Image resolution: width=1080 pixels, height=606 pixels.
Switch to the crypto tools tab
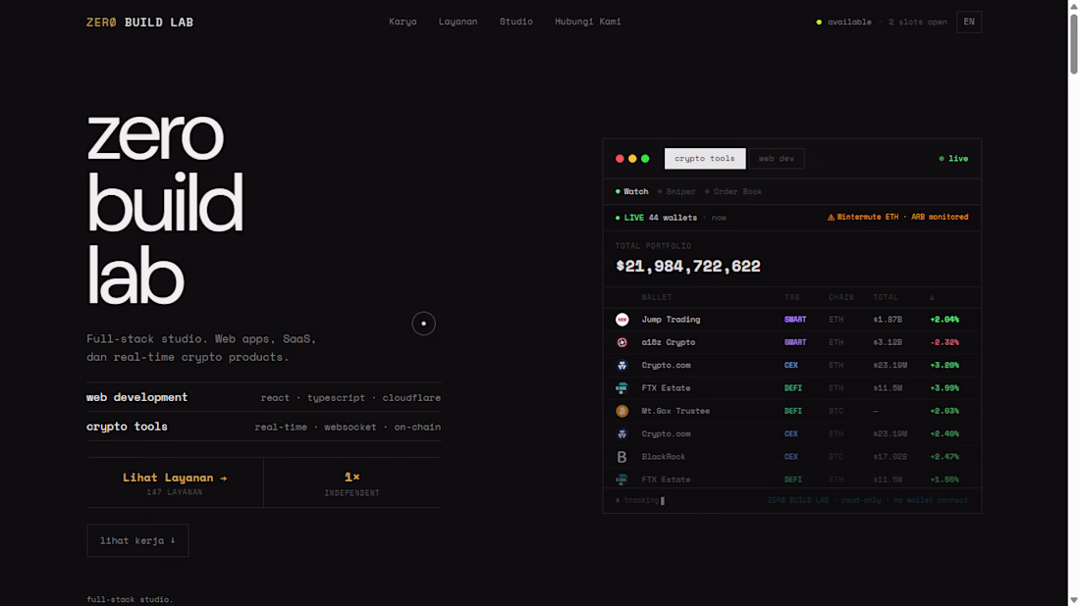(x=705, y=159)
